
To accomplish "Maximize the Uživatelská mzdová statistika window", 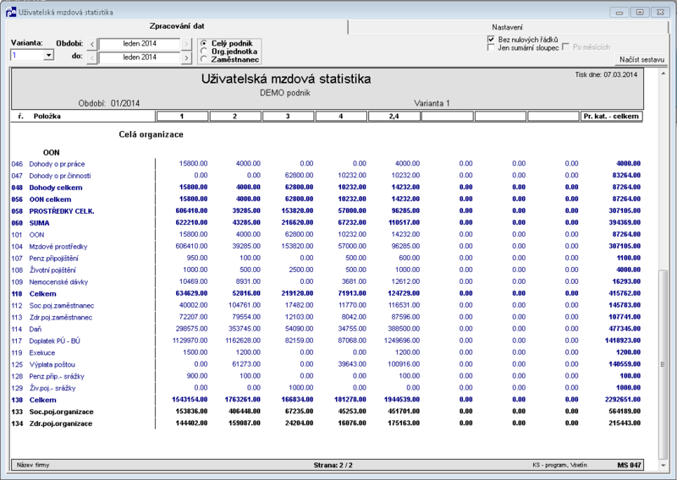I will 640,13.
